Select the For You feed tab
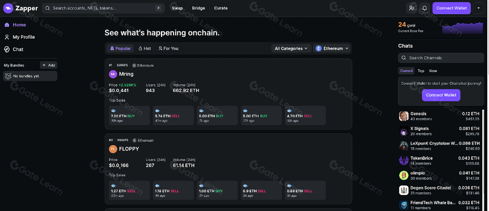The width and height of the screenshot is (489, 211). [x=168, y=48]
